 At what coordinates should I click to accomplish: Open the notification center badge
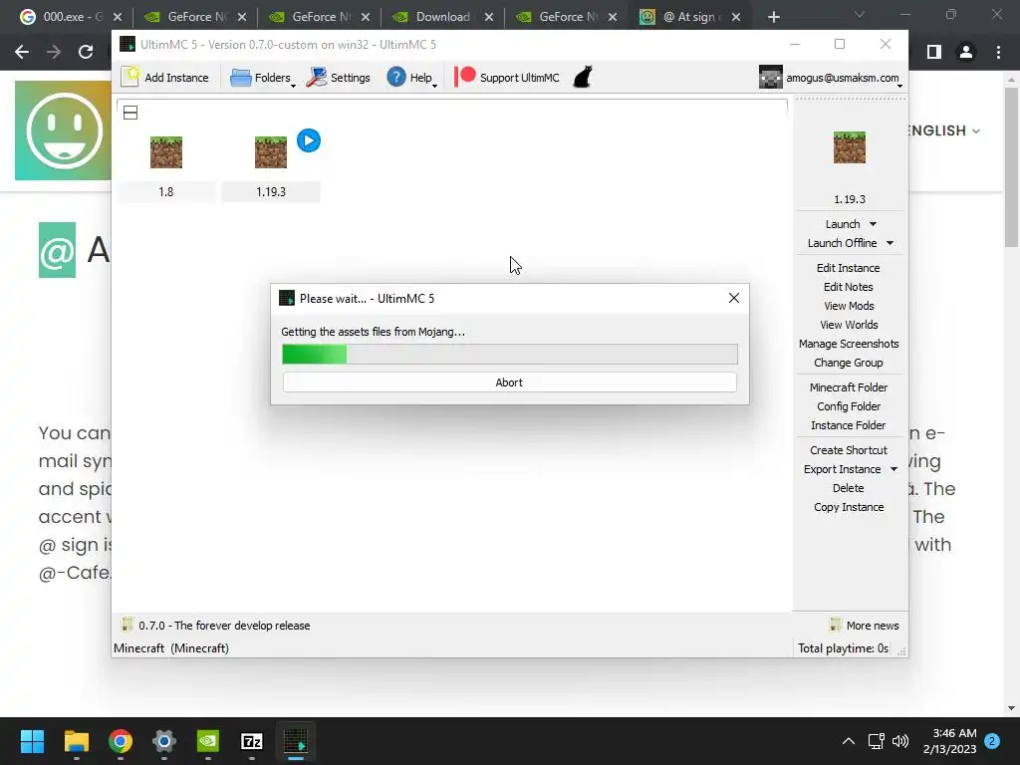tap(992, 741)
